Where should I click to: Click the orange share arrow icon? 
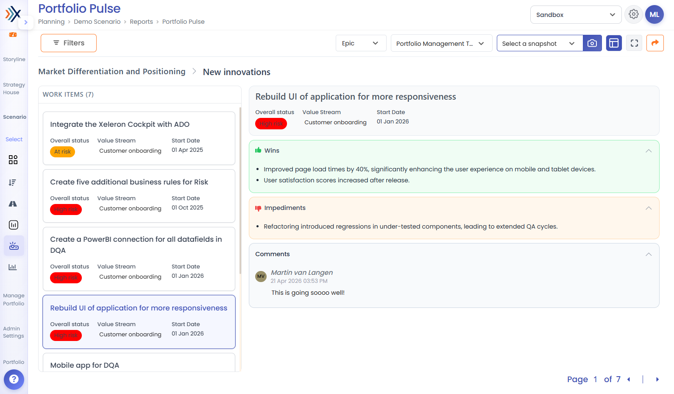point(655,43)
